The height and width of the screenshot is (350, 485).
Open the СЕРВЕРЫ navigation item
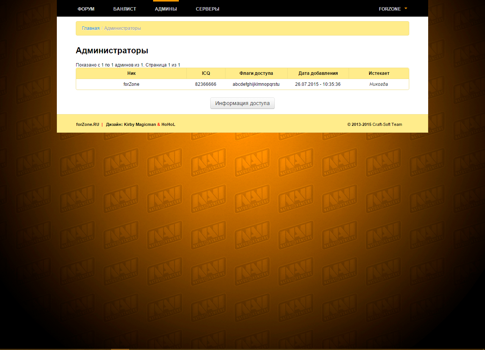click(208, 9)
